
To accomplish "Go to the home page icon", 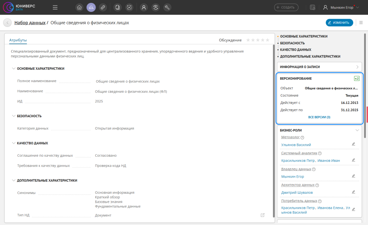I will (x=79, y=7).
